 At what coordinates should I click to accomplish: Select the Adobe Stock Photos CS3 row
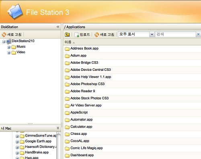pos(132,98)
